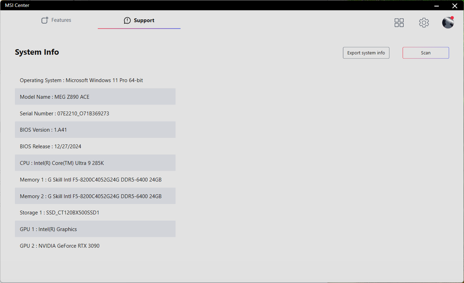Click the Support tab exclamation icon
Screen dimensions: 464x283
127,20
